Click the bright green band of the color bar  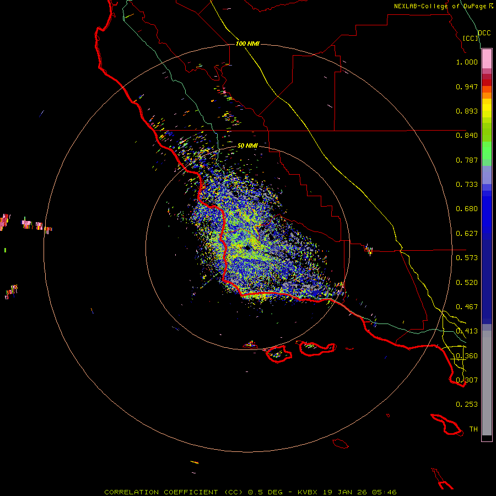coord(487,150)
